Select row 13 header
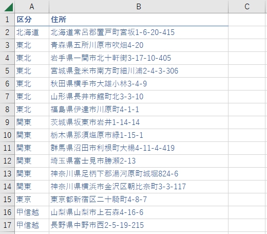 pos(7,174)
